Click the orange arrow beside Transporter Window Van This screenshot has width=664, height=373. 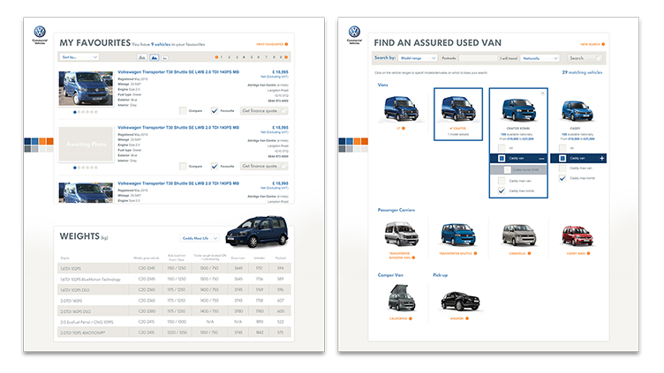pos(414,257)
